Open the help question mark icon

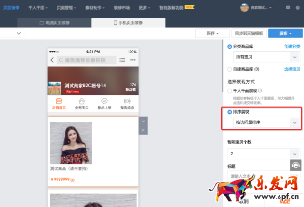(297, 8)
